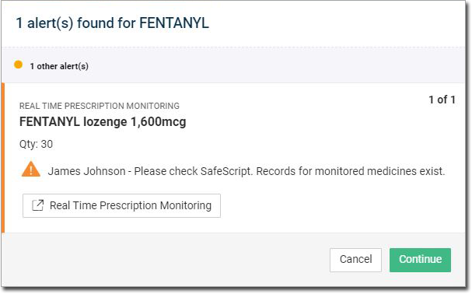The height and width of the screenshot is (294, 472).
Task: Continue past the FENTANYL alert
Action: [x=420, y=260]
